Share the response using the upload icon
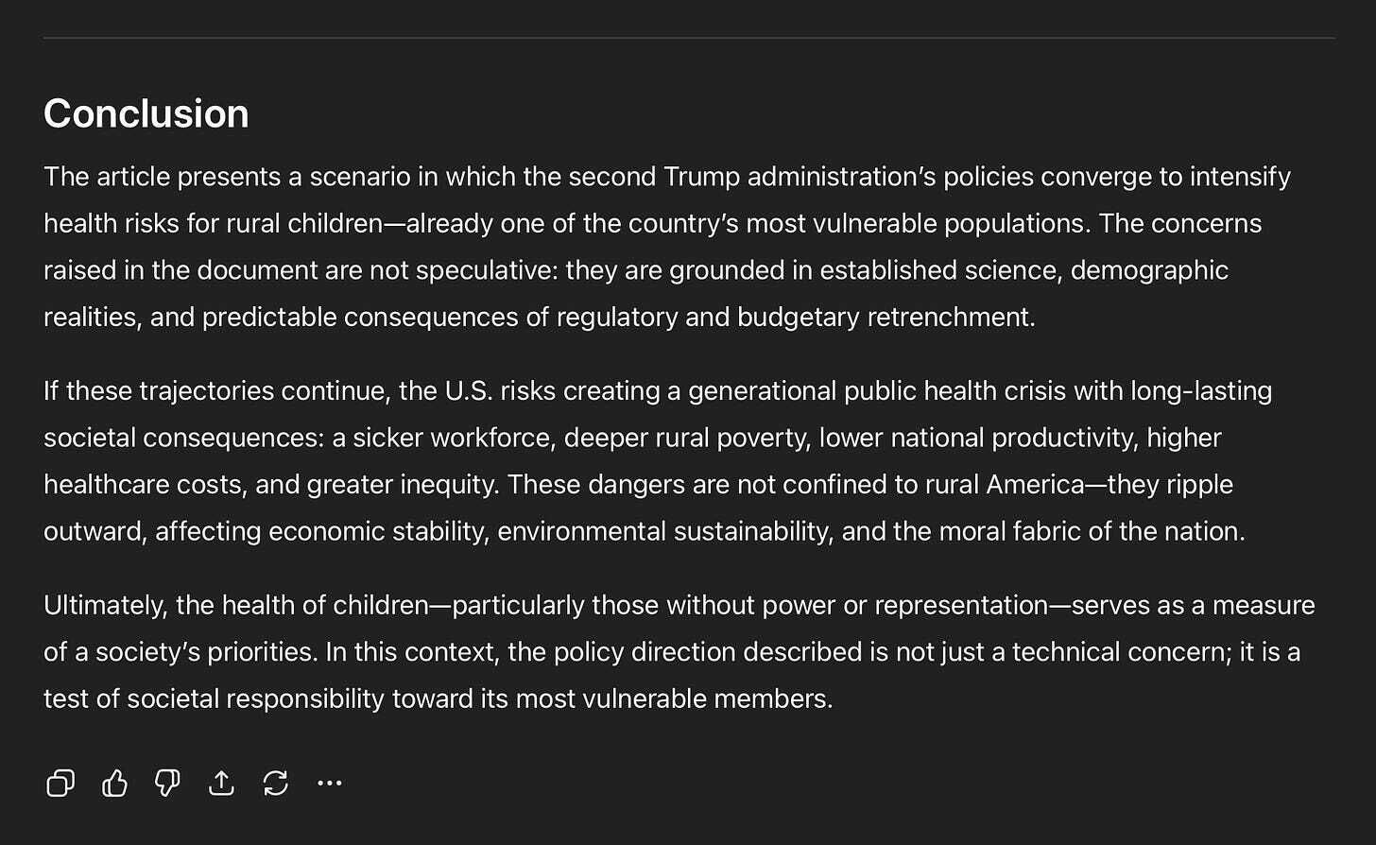This screenshot has height=845, width=1376. click(x=221, y=783)
